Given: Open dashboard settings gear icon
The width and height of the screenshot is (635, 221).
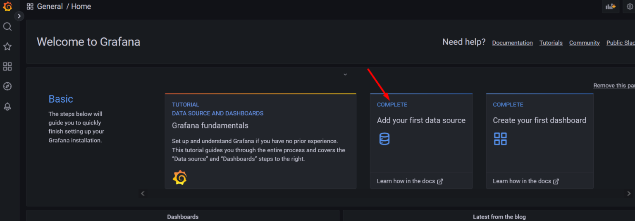Looking at the screenshot, I should click(x=630, y=7).
